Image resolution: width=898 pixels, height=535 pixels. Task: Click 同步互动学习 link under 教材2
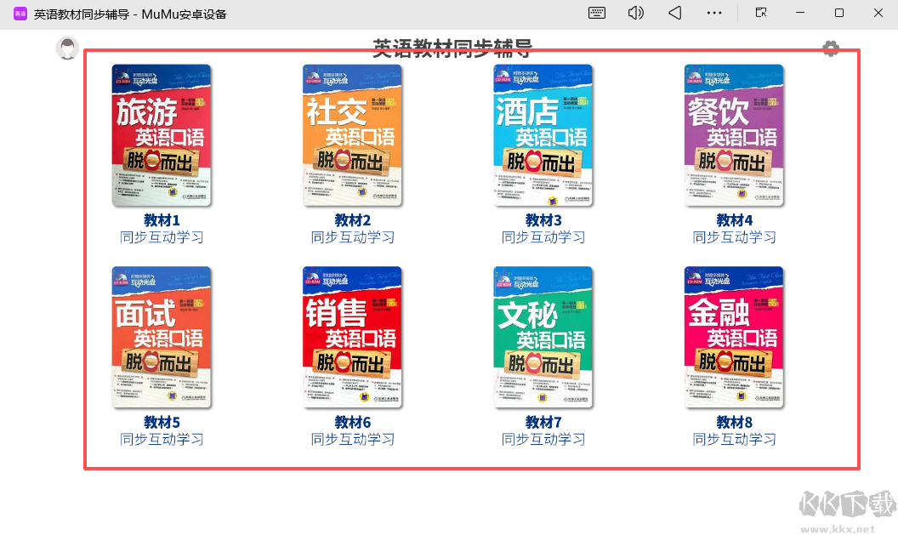[352, 237]
